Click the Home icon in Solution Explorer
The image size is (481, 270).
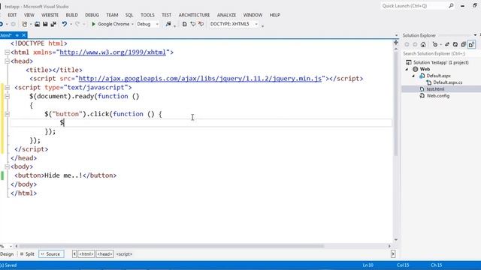point(423,45)
